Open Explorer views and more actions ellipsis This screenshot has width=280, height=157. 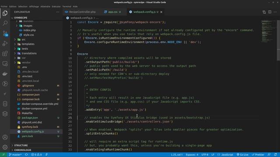click(x=58, y=12)
